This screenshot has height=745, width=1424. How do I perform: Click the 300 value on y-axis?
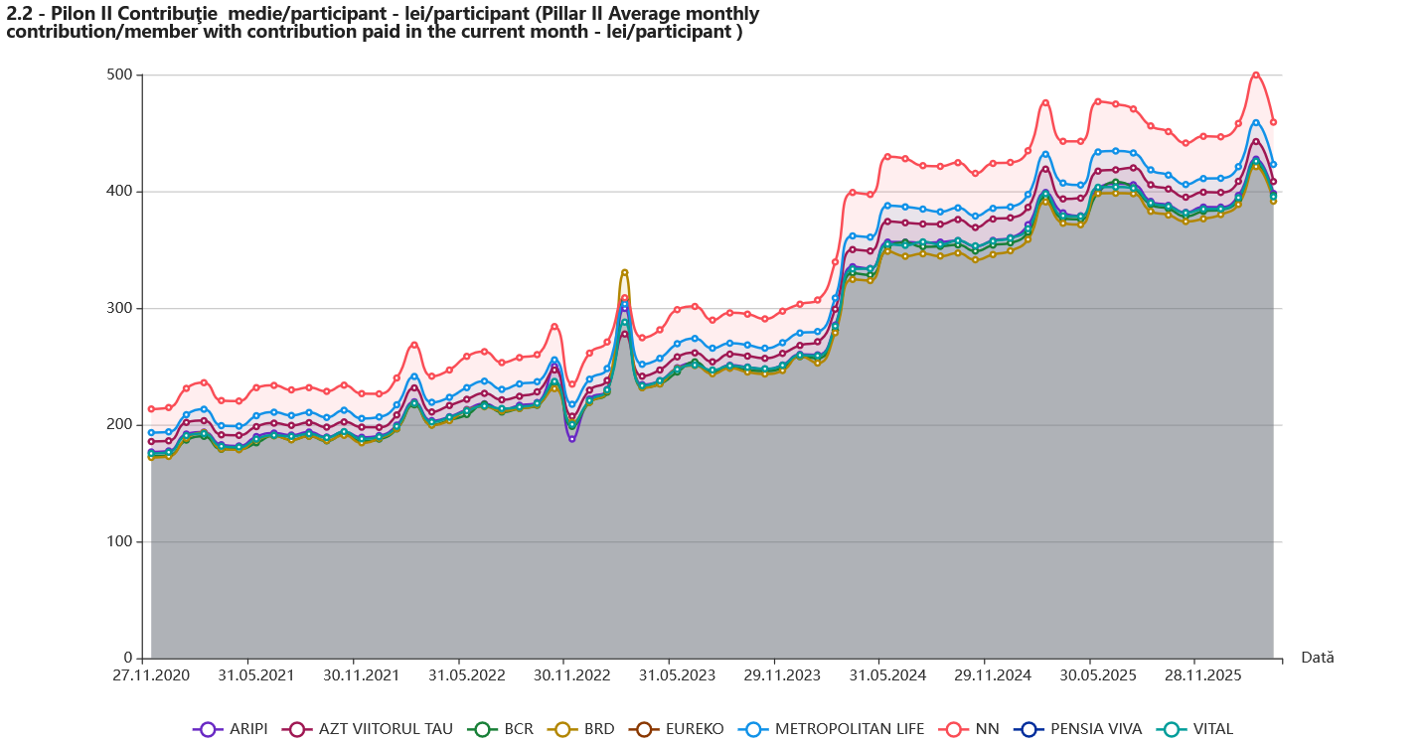pos(119,309)
